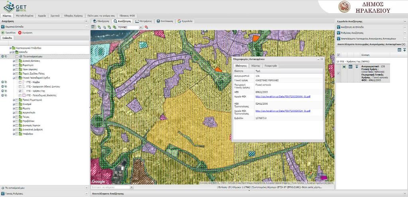
Task: Enable ΓΠΣ - Πολεοδομικές Ενότητες checkbox
Action: tap(20, 95)
